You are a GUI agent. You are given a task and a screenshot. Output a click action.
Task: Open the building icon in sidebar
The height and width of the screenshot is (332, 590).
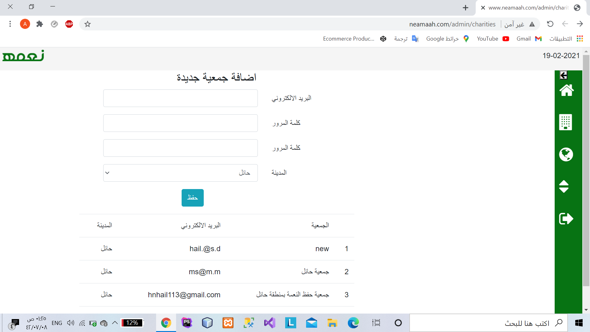click(x=565, y=122)
